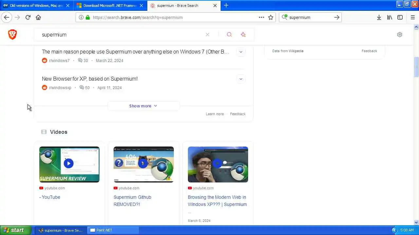Click the r/windowsxp subreddit label
The image size is (419, 235).
(x=60, y=87)
